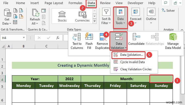Select the empty month cell H4
The image size is (185, 105).
point(161,79)
